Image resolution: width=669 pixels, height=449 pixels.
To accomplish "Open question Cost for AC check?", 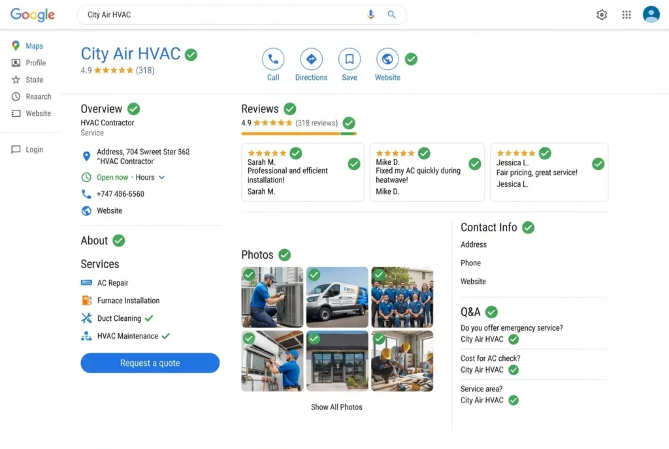I will [x=490, y=359].
